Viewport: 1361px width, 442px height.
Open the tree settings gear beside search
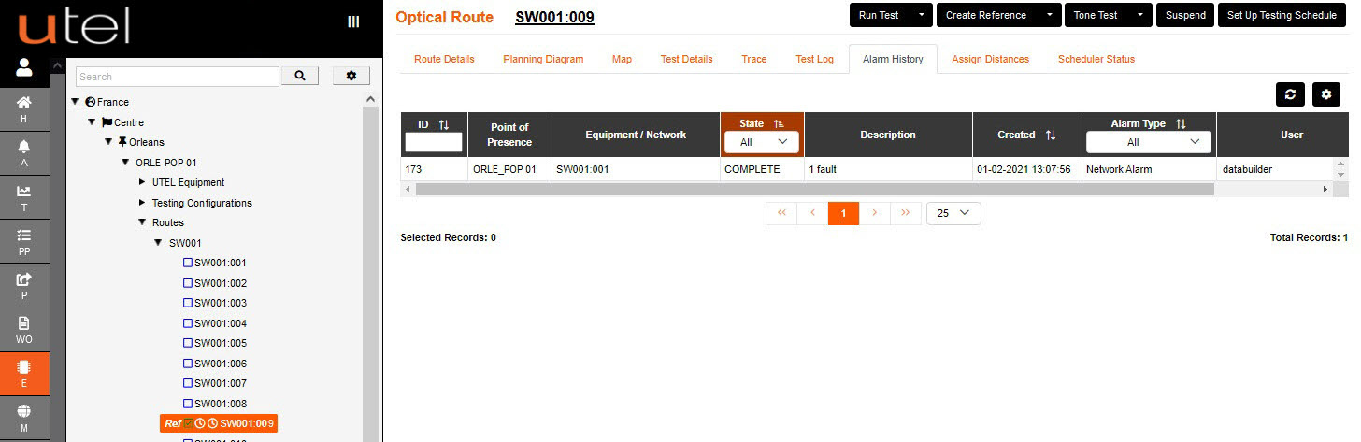351,76
